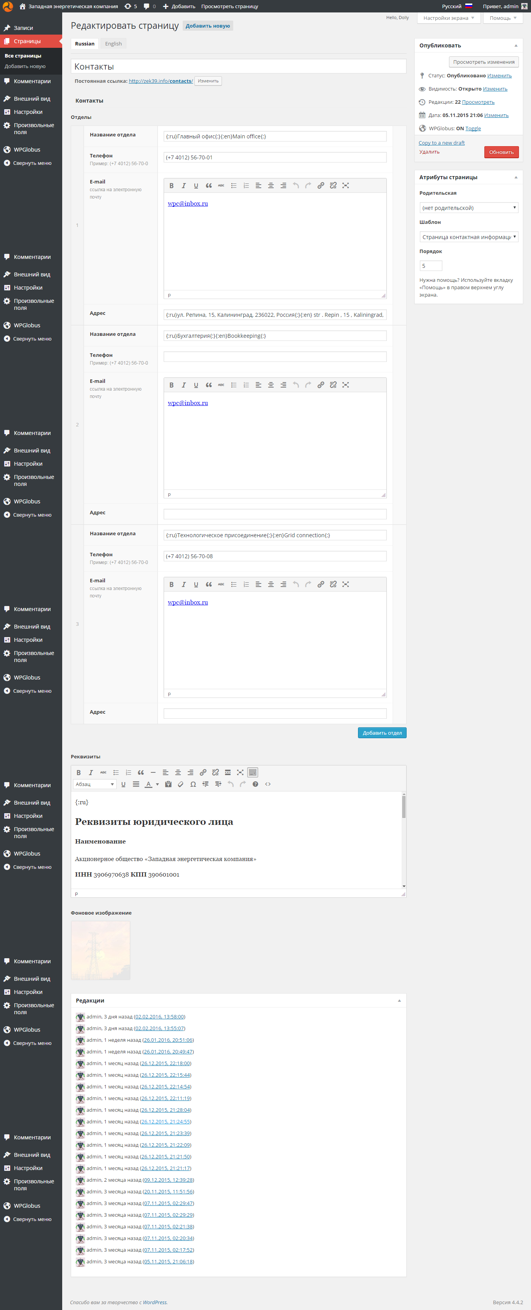The image size is (531, 1310).
Task: Click Добавить отдел button
Action: (x=382, y=733)
